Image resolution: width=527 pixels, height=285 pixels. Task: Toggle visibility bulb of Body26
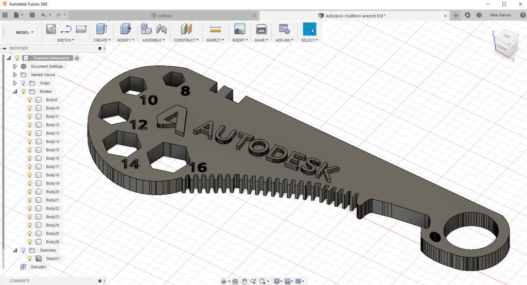pyautogui.click(x=29, y=242)
